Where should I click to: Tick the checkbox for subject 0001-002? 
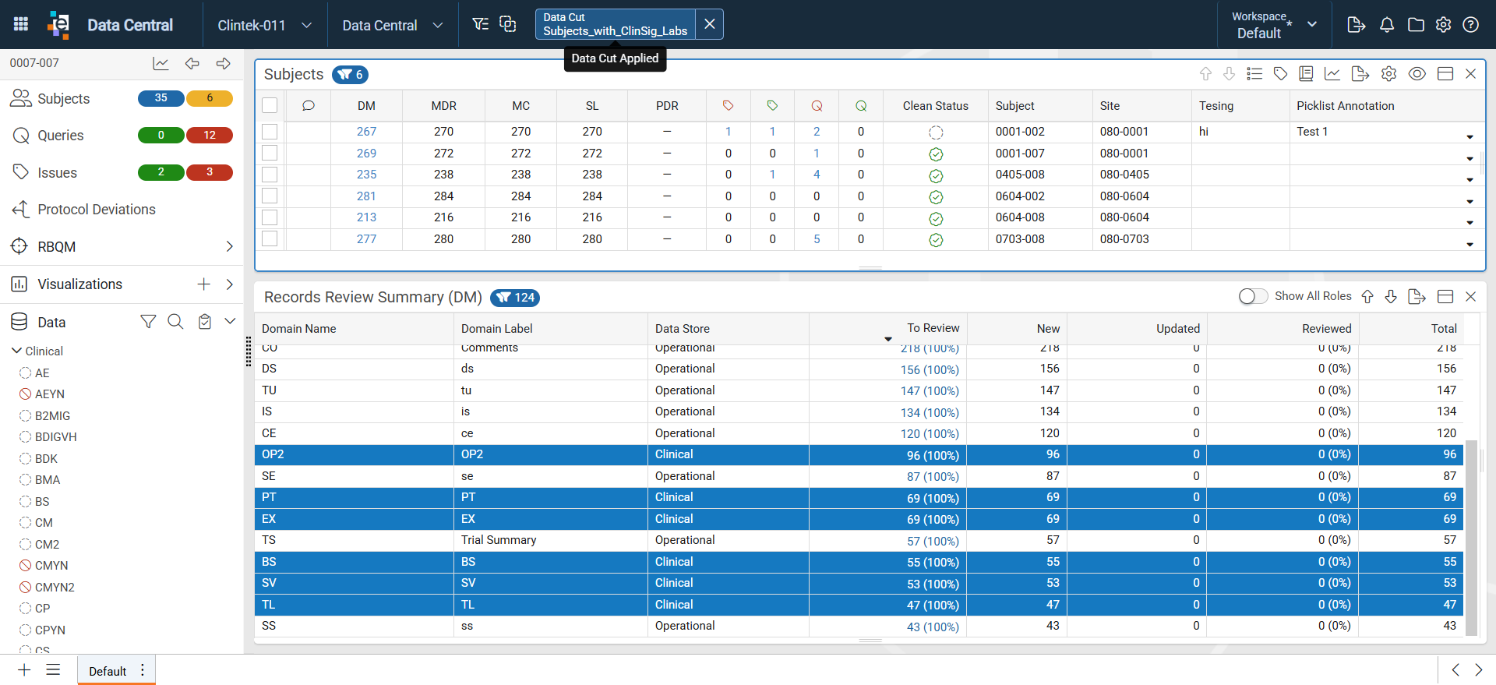pyautogui.click(x=270, y=132)
